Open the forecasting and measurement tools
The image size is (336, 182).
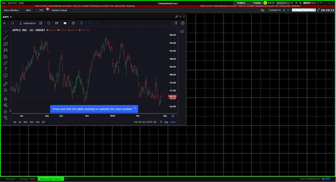6,57
